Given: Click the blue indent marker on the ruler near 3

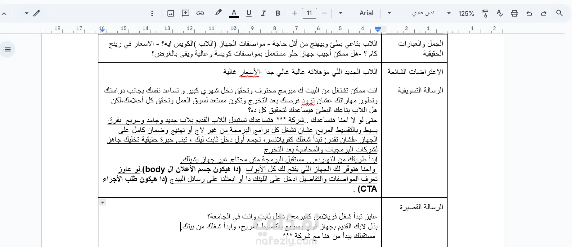Looking at the screenshot, I should tap(378, 29).
